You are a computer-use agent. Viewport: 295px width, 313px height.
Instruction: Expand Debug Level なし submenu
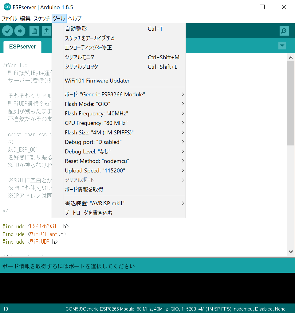coord(119,152)
